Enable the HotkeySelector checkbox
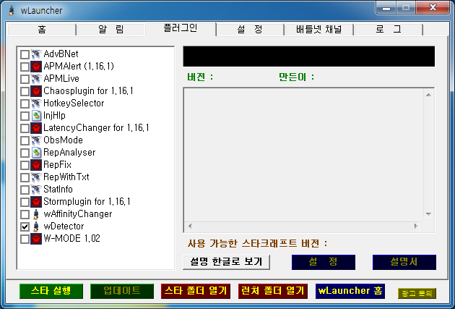The height and width of the screenshot is (309, 455). 25,103
